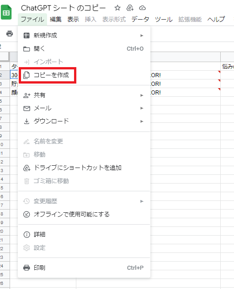
Task: Click the history clock icon beside 変更履歴
Action: pos(27,201)
